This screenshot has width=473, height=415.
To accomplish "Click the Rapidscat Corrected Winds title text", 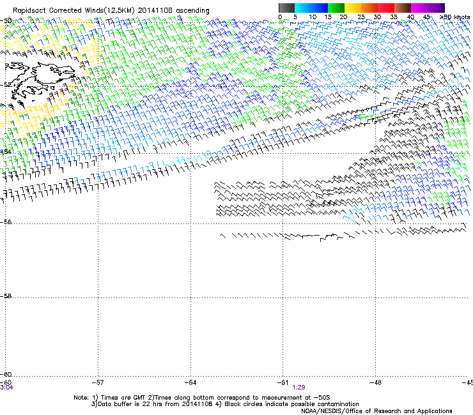I will [x=111, y=11].
